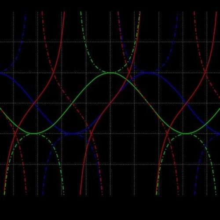Click the top end of rightmost solid red branch
Screen dimensions: 220x220
[x=216, y=12]
